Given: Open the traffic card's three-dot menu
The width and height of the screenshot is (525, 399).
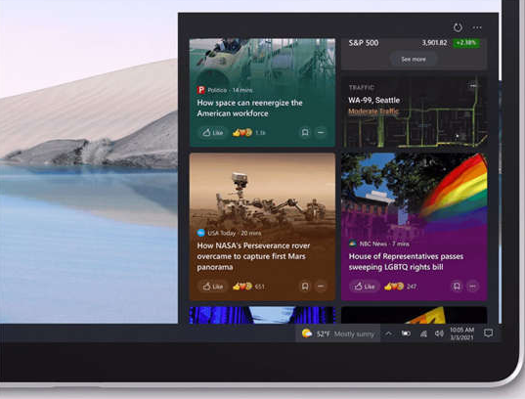Looking at the screenshot, I should (x=473, y=86).
